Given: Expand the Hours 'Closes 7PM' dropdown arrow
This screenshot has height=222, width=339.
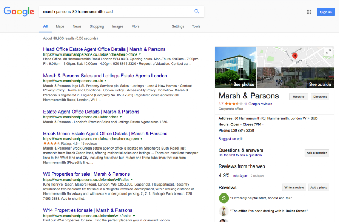Looking at the screenshot, I should [263, 124].
